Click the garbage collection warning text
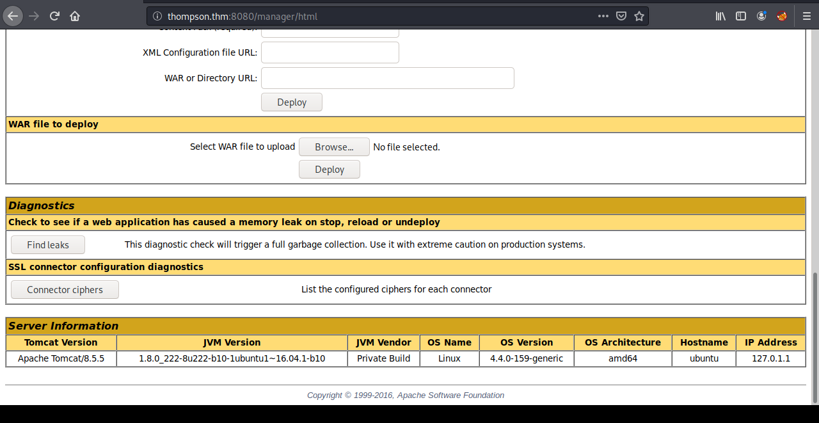Screen dimensions: 819x423 (355, 244)
